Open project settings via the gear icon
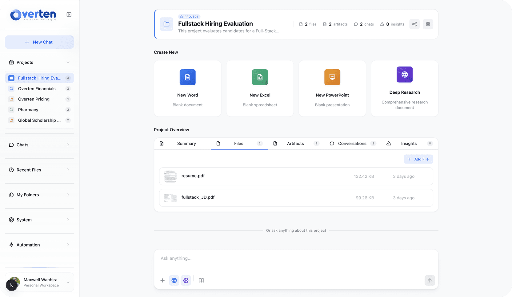 (x=428, y=24)
